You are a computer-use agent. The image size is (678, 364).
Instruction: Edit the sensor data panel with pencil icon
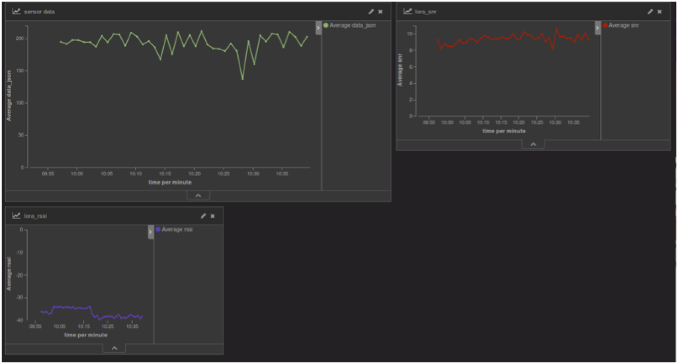(371, 12)
